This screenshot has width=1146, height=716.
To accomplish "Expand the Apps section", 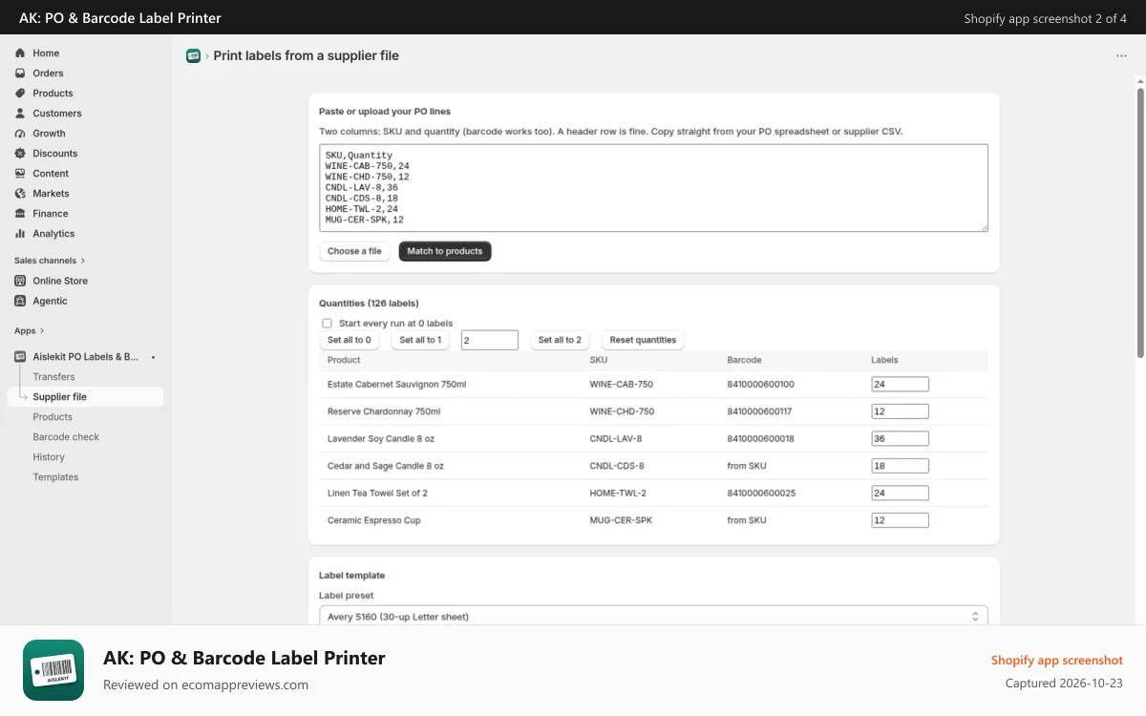I will (x=30, y=331).
